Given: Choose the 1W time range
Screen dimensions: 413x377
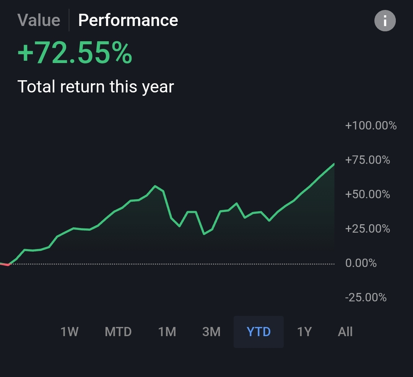Looking at the screenshot, I should pyautogui.click(x=70, y=332).
